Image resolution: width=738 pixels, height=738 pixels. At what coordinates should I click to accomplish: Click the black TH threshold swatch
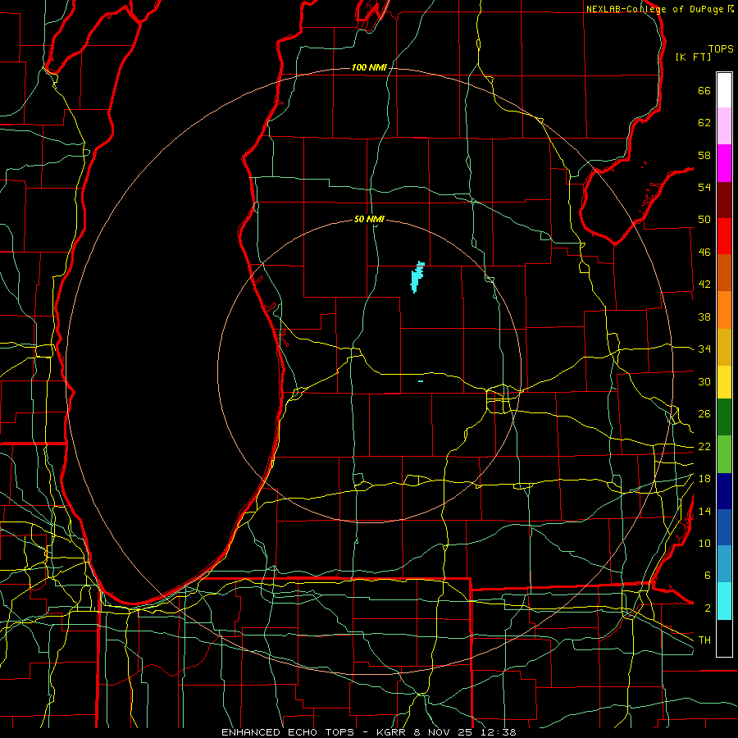tap(724, 638)
